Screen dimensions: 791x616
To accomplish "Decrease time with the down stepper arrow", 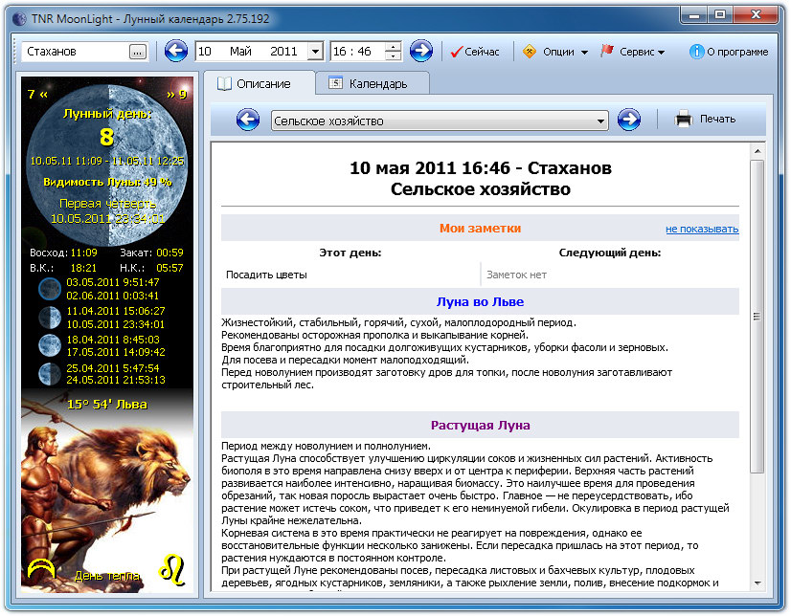I will (393, 55).
